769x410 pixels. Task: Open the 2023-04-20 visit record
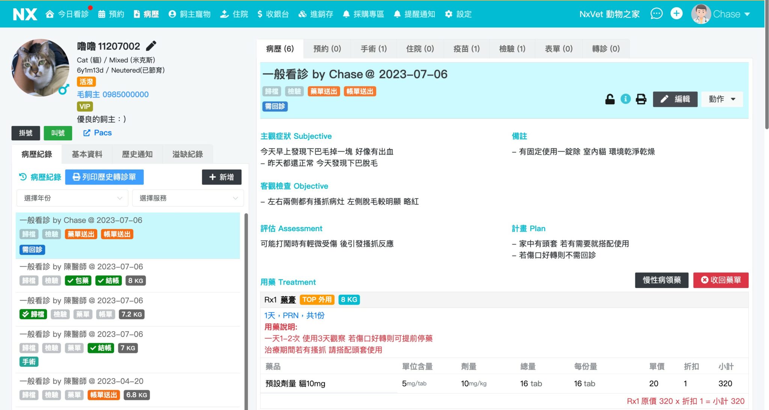point(81,381)
